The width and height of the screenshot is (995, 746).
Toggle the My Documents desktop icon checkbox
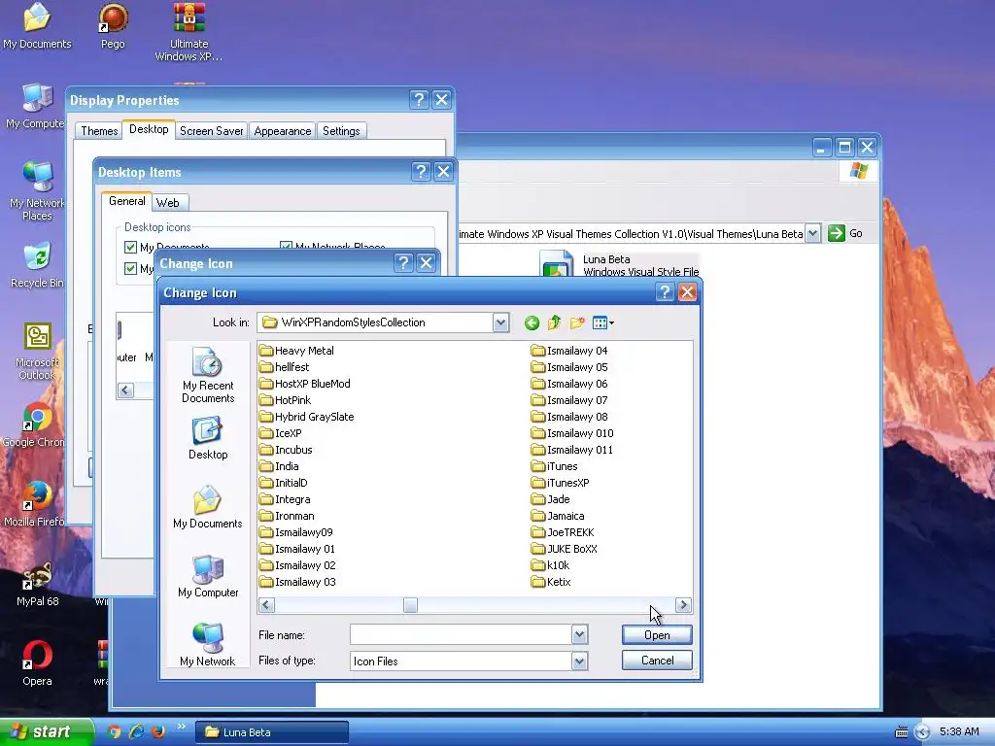(x=131, y=247)
